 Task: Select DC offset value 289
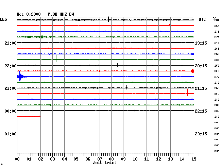pos(217,111)
